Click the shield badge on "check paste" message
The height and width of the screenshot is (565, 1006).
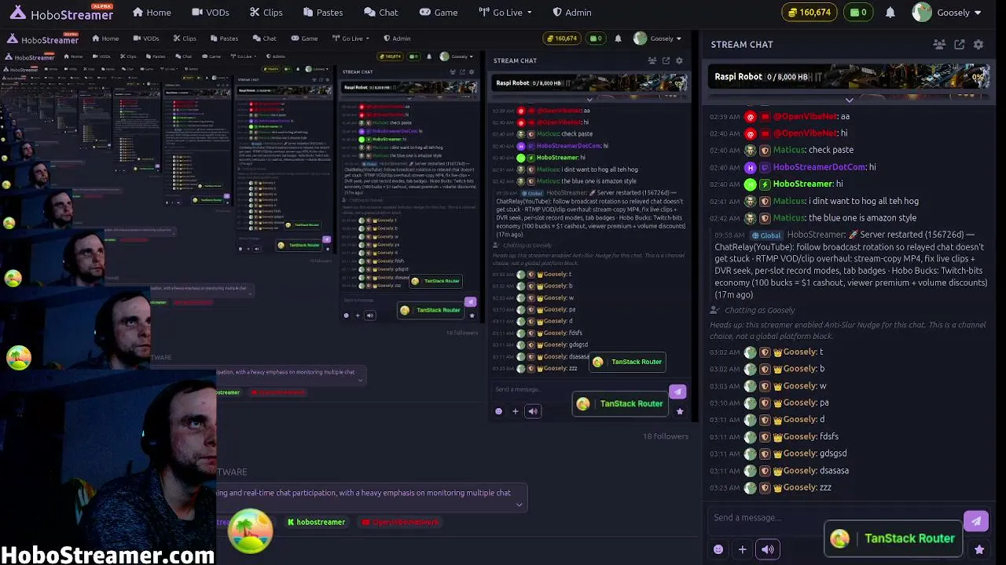pos(765,150)
